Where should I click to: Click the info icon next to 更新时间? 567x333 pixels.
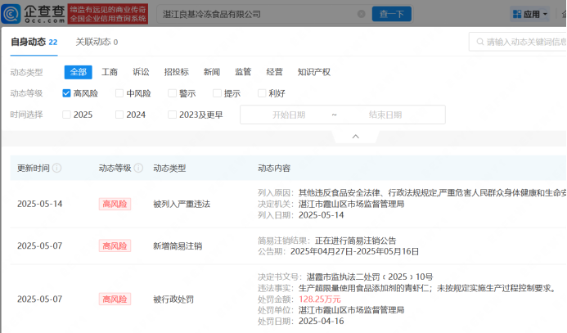tap(56, 168)
